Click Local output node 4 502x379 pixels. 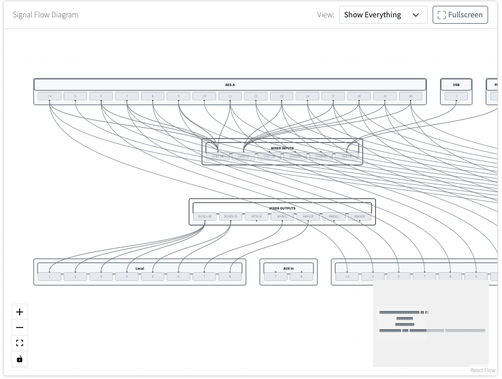tap(127, 277)
